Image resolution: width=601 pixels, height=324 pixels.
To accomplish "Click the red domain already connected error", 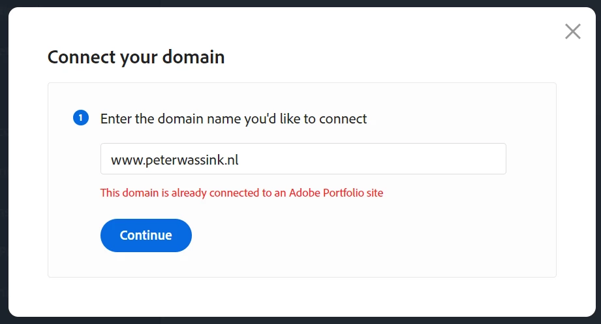I will point(241,193).
